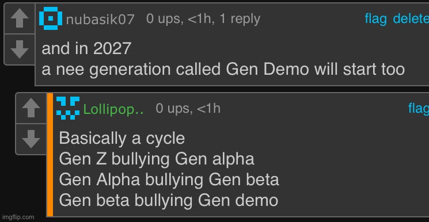Click 'Gen Z bullying Gen alpha' line

[157, 159]
